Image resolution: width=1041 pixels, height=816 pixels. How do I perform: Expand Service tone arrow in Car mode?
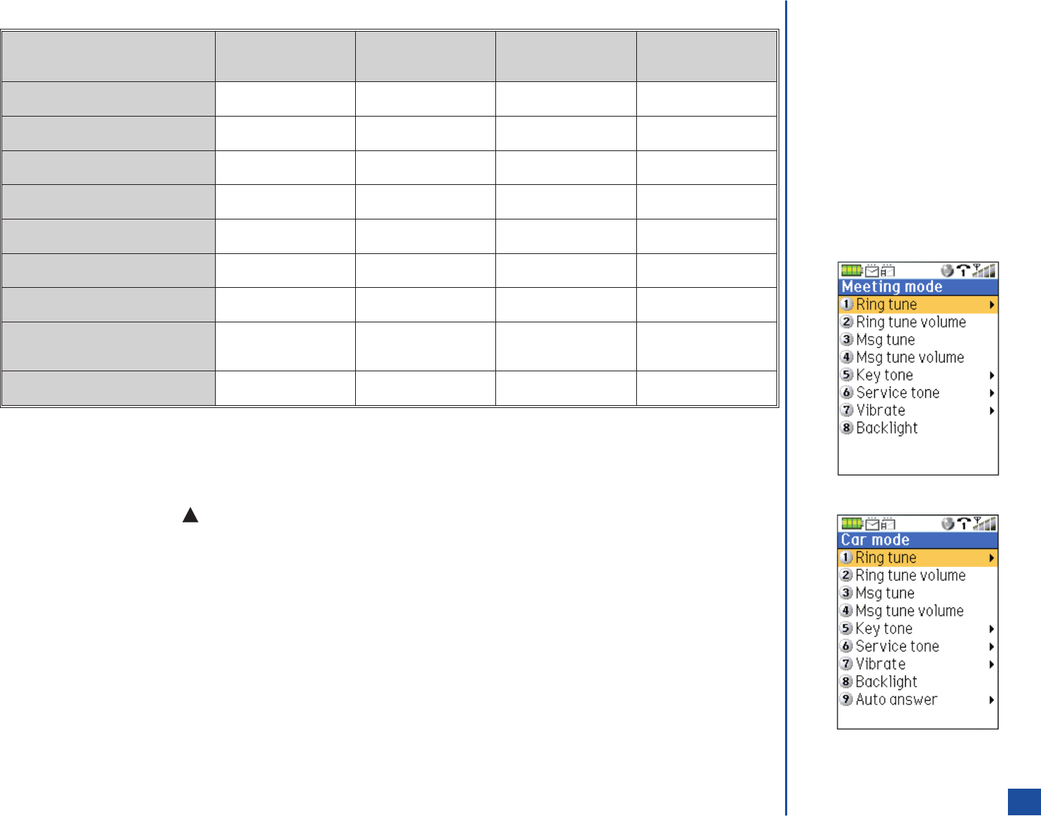pyautogui.click(x=991, y=647)
